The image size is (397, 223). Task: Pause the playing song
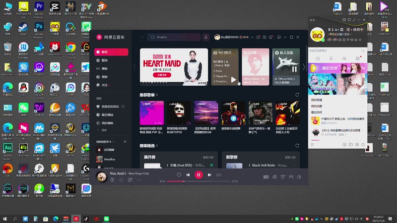tap(198, 175)
